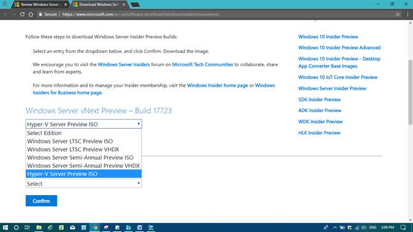Open Cortana search circle in taskbar
This screenshot has height=232, width=413.
pos(16,228)
